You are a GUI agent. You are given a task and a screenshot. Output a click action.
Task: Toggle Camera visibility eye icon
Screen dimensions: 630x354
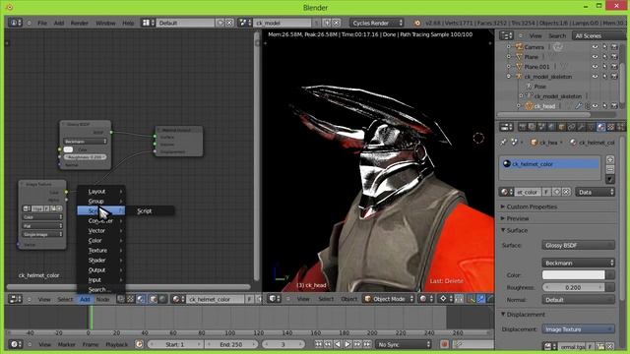point(595,47)
